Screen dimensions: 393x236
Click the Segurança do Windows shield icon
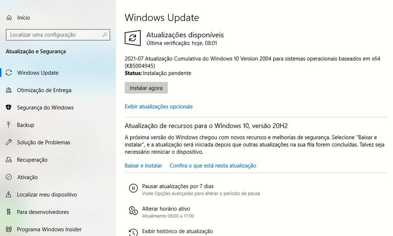point(9,108)
